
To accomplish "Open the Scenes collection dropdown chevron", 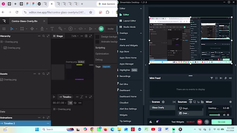I will 150,102.
